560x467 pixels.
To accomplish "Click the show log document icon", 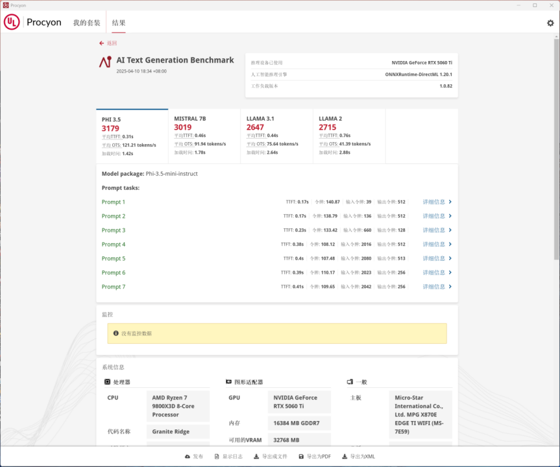I will point(217,457).
